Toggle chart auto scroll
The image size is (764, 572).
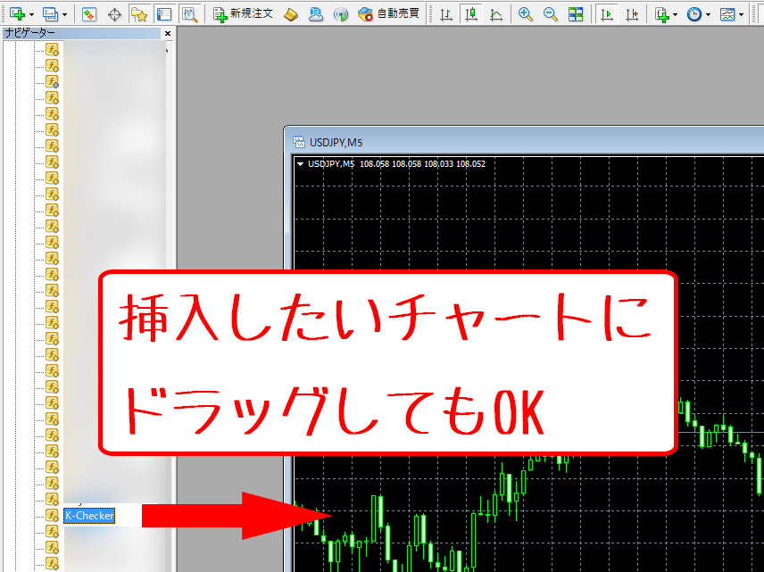pos(607,14)
